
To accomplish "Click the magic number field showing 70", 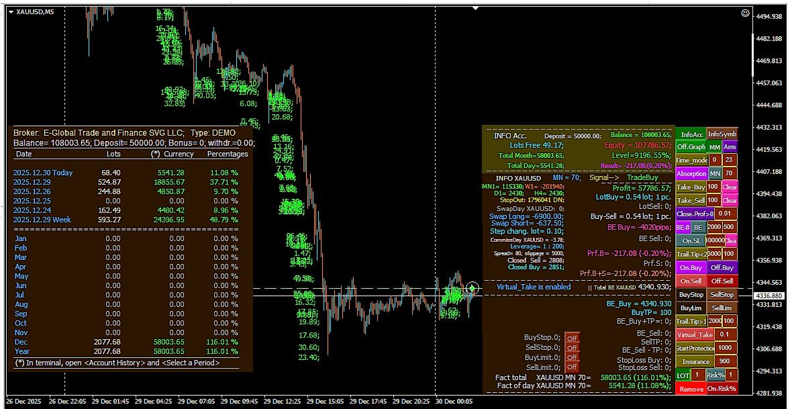I will (x=730, y=173).
